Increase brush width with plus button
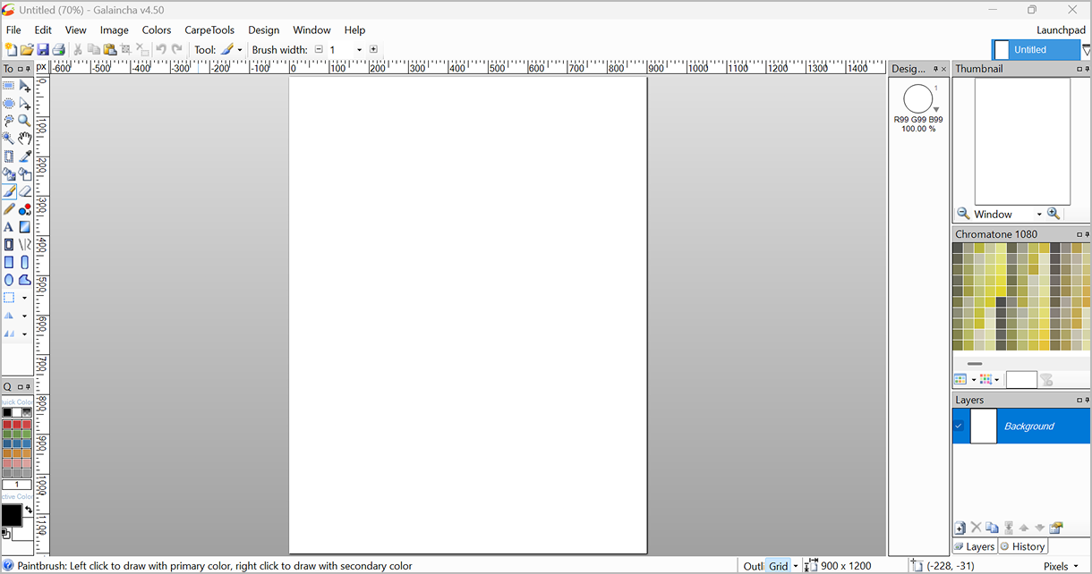Image resolution: width=1092 pixels, height=574 pixels. coord(373,50)
